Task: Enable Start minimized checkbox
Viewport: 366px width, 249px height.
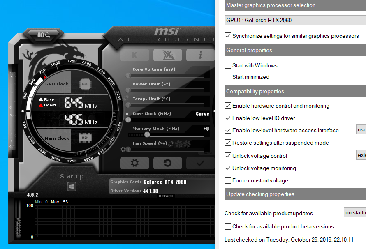Action: pyautogui.click(x=228, y=77)
